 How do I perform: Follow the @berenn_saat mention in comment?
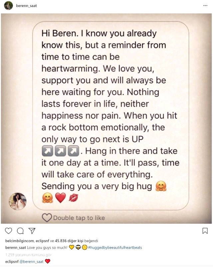(32, 262)
